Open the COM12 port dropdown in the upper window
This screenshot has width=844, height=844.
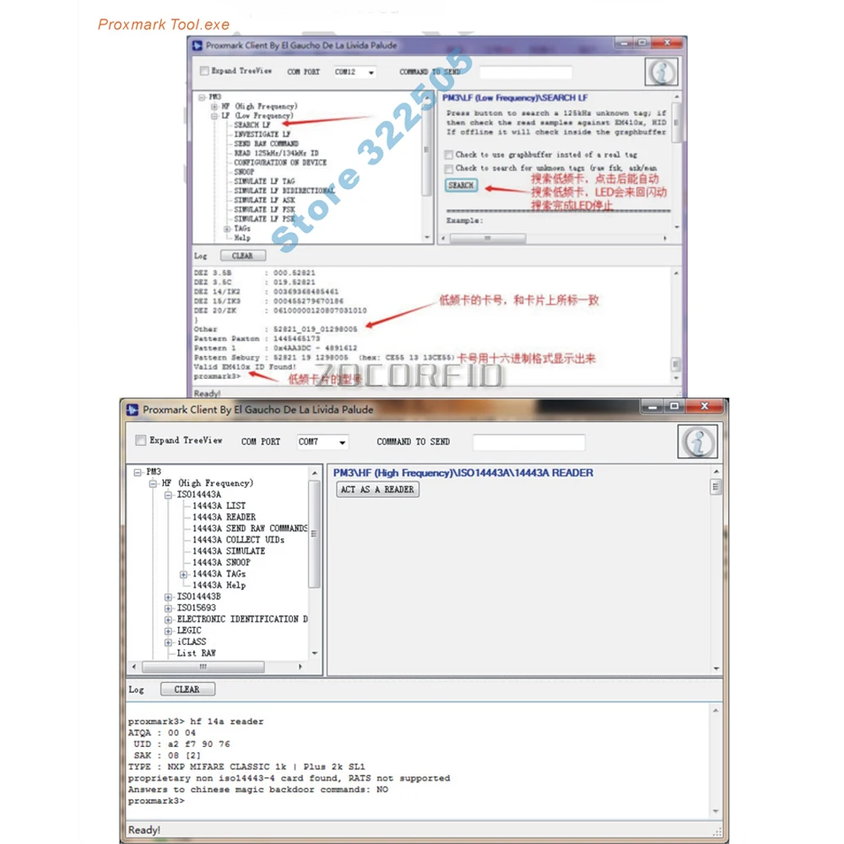pos(371,72)
